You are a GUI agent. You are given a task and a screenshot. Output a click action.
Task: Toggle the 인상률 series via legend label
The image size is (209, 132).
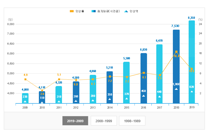80,11
